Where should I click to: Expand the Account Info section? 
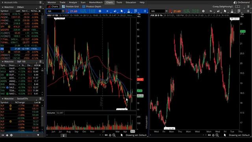pos(3,2)
